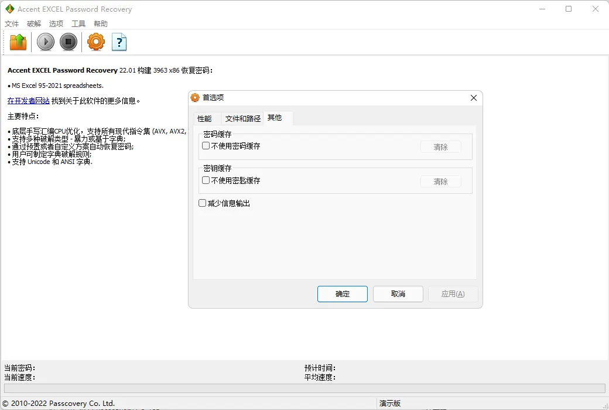This screenshot has height=410, width=609.
Task: Open the 破解 menu
Action: [34, 23]
